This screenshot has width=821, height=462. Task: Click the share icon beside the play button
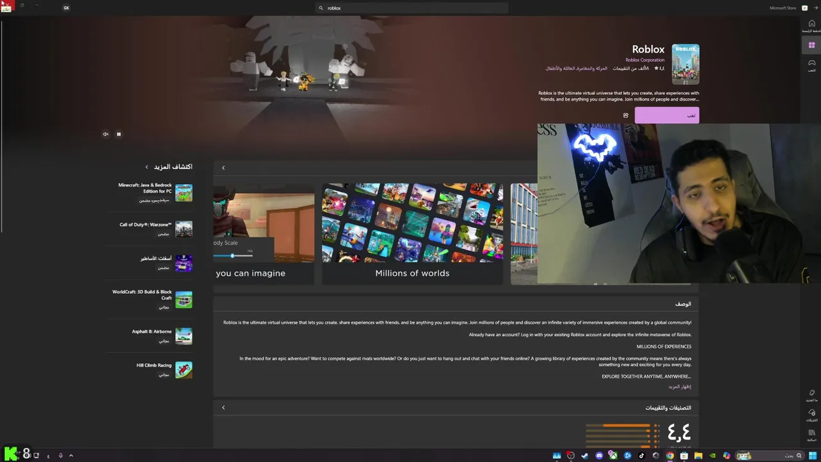(625, 116)
